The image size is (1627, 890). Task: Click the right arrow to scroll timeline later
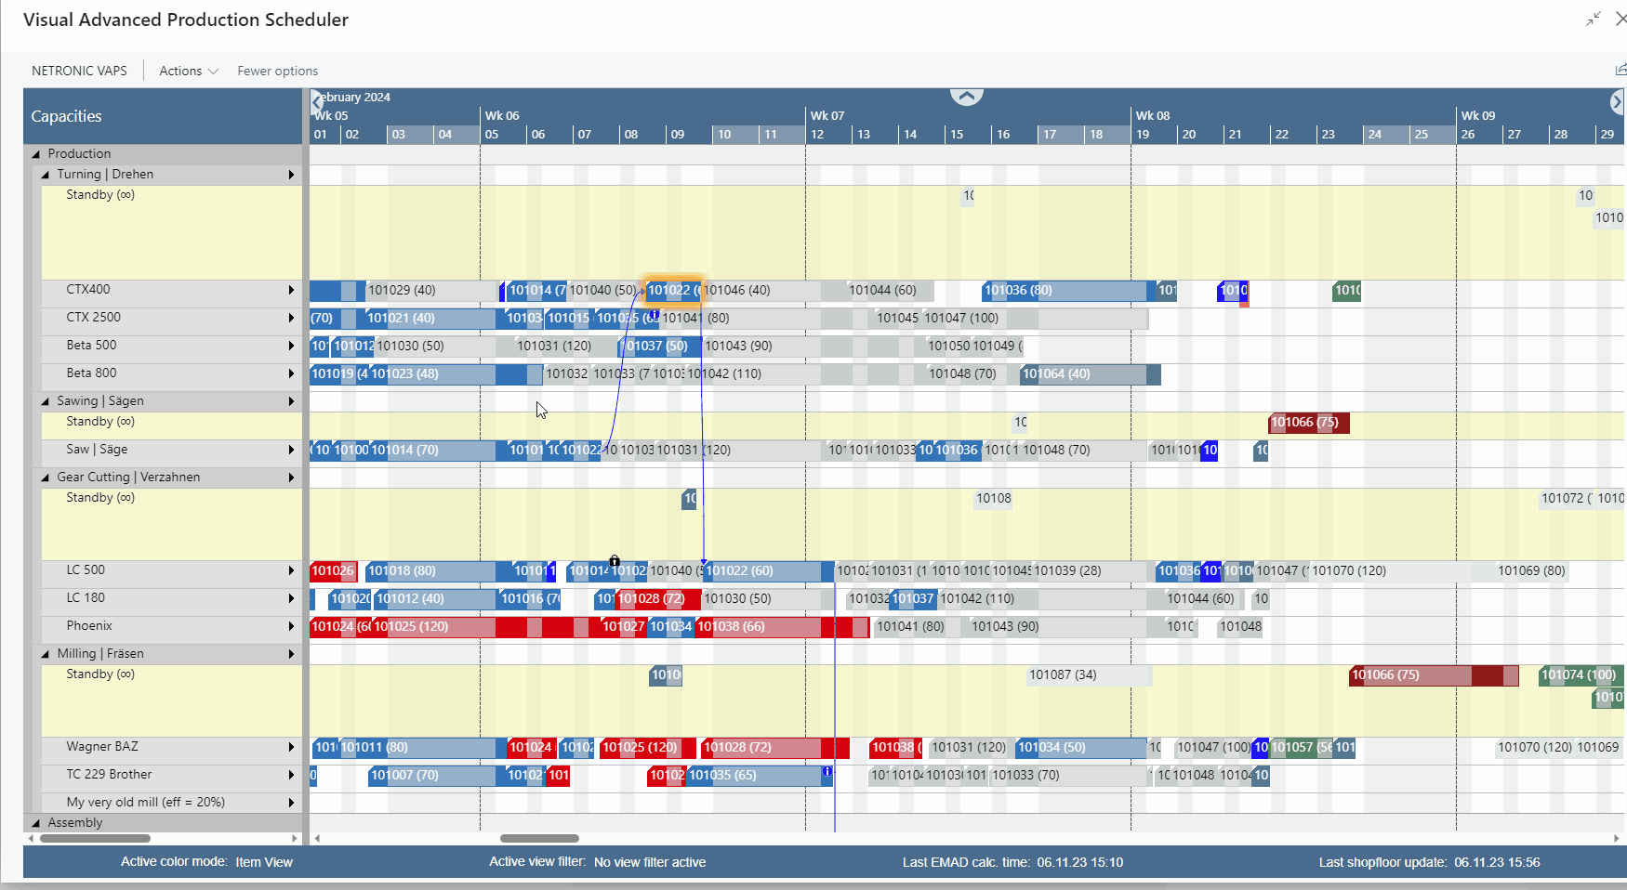[x=1620, y=102]
